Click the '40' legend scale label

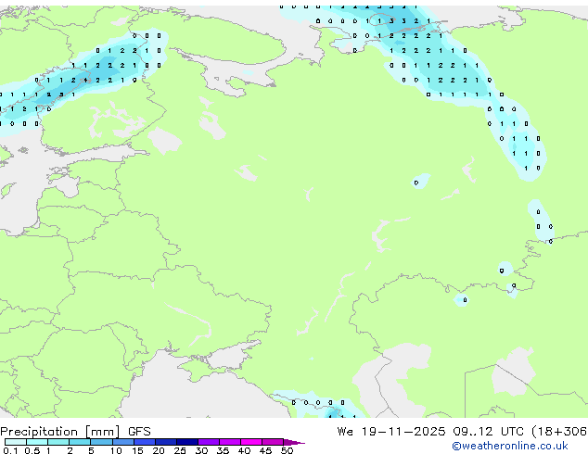click(244, 450)
